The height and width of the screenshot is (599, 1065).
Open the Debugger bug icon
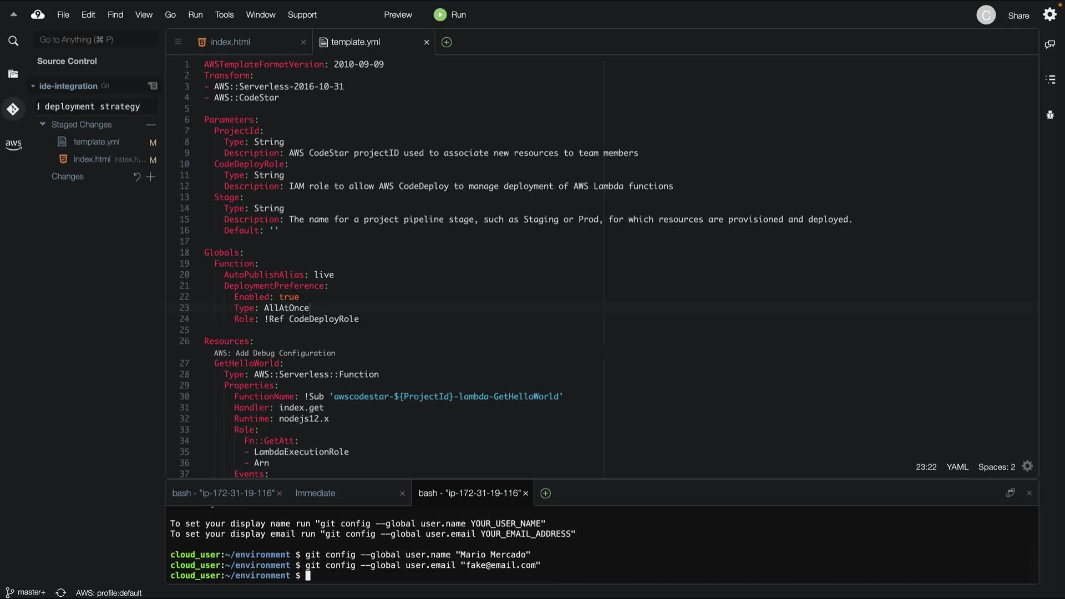[x=1050, y=115]
